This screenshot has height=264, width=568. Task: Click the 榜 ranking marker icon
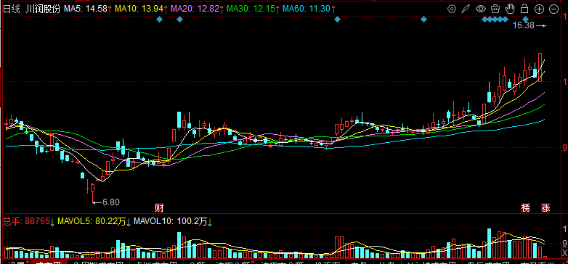pyautogui.click(x=526, y=208)
